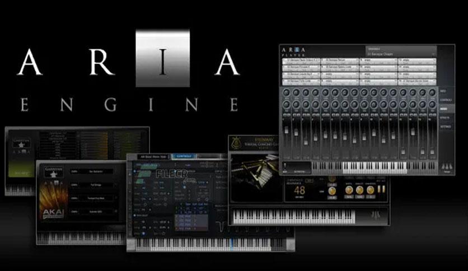The image size is (468, 271).
Task: Click the leftmost gold knob in Steinway window
Action: coord(332,191)
